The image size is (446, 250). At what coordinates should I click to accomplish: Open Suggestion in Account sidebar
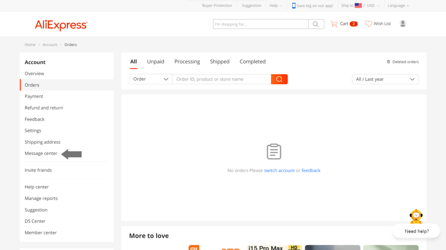[x=36, y=210]
